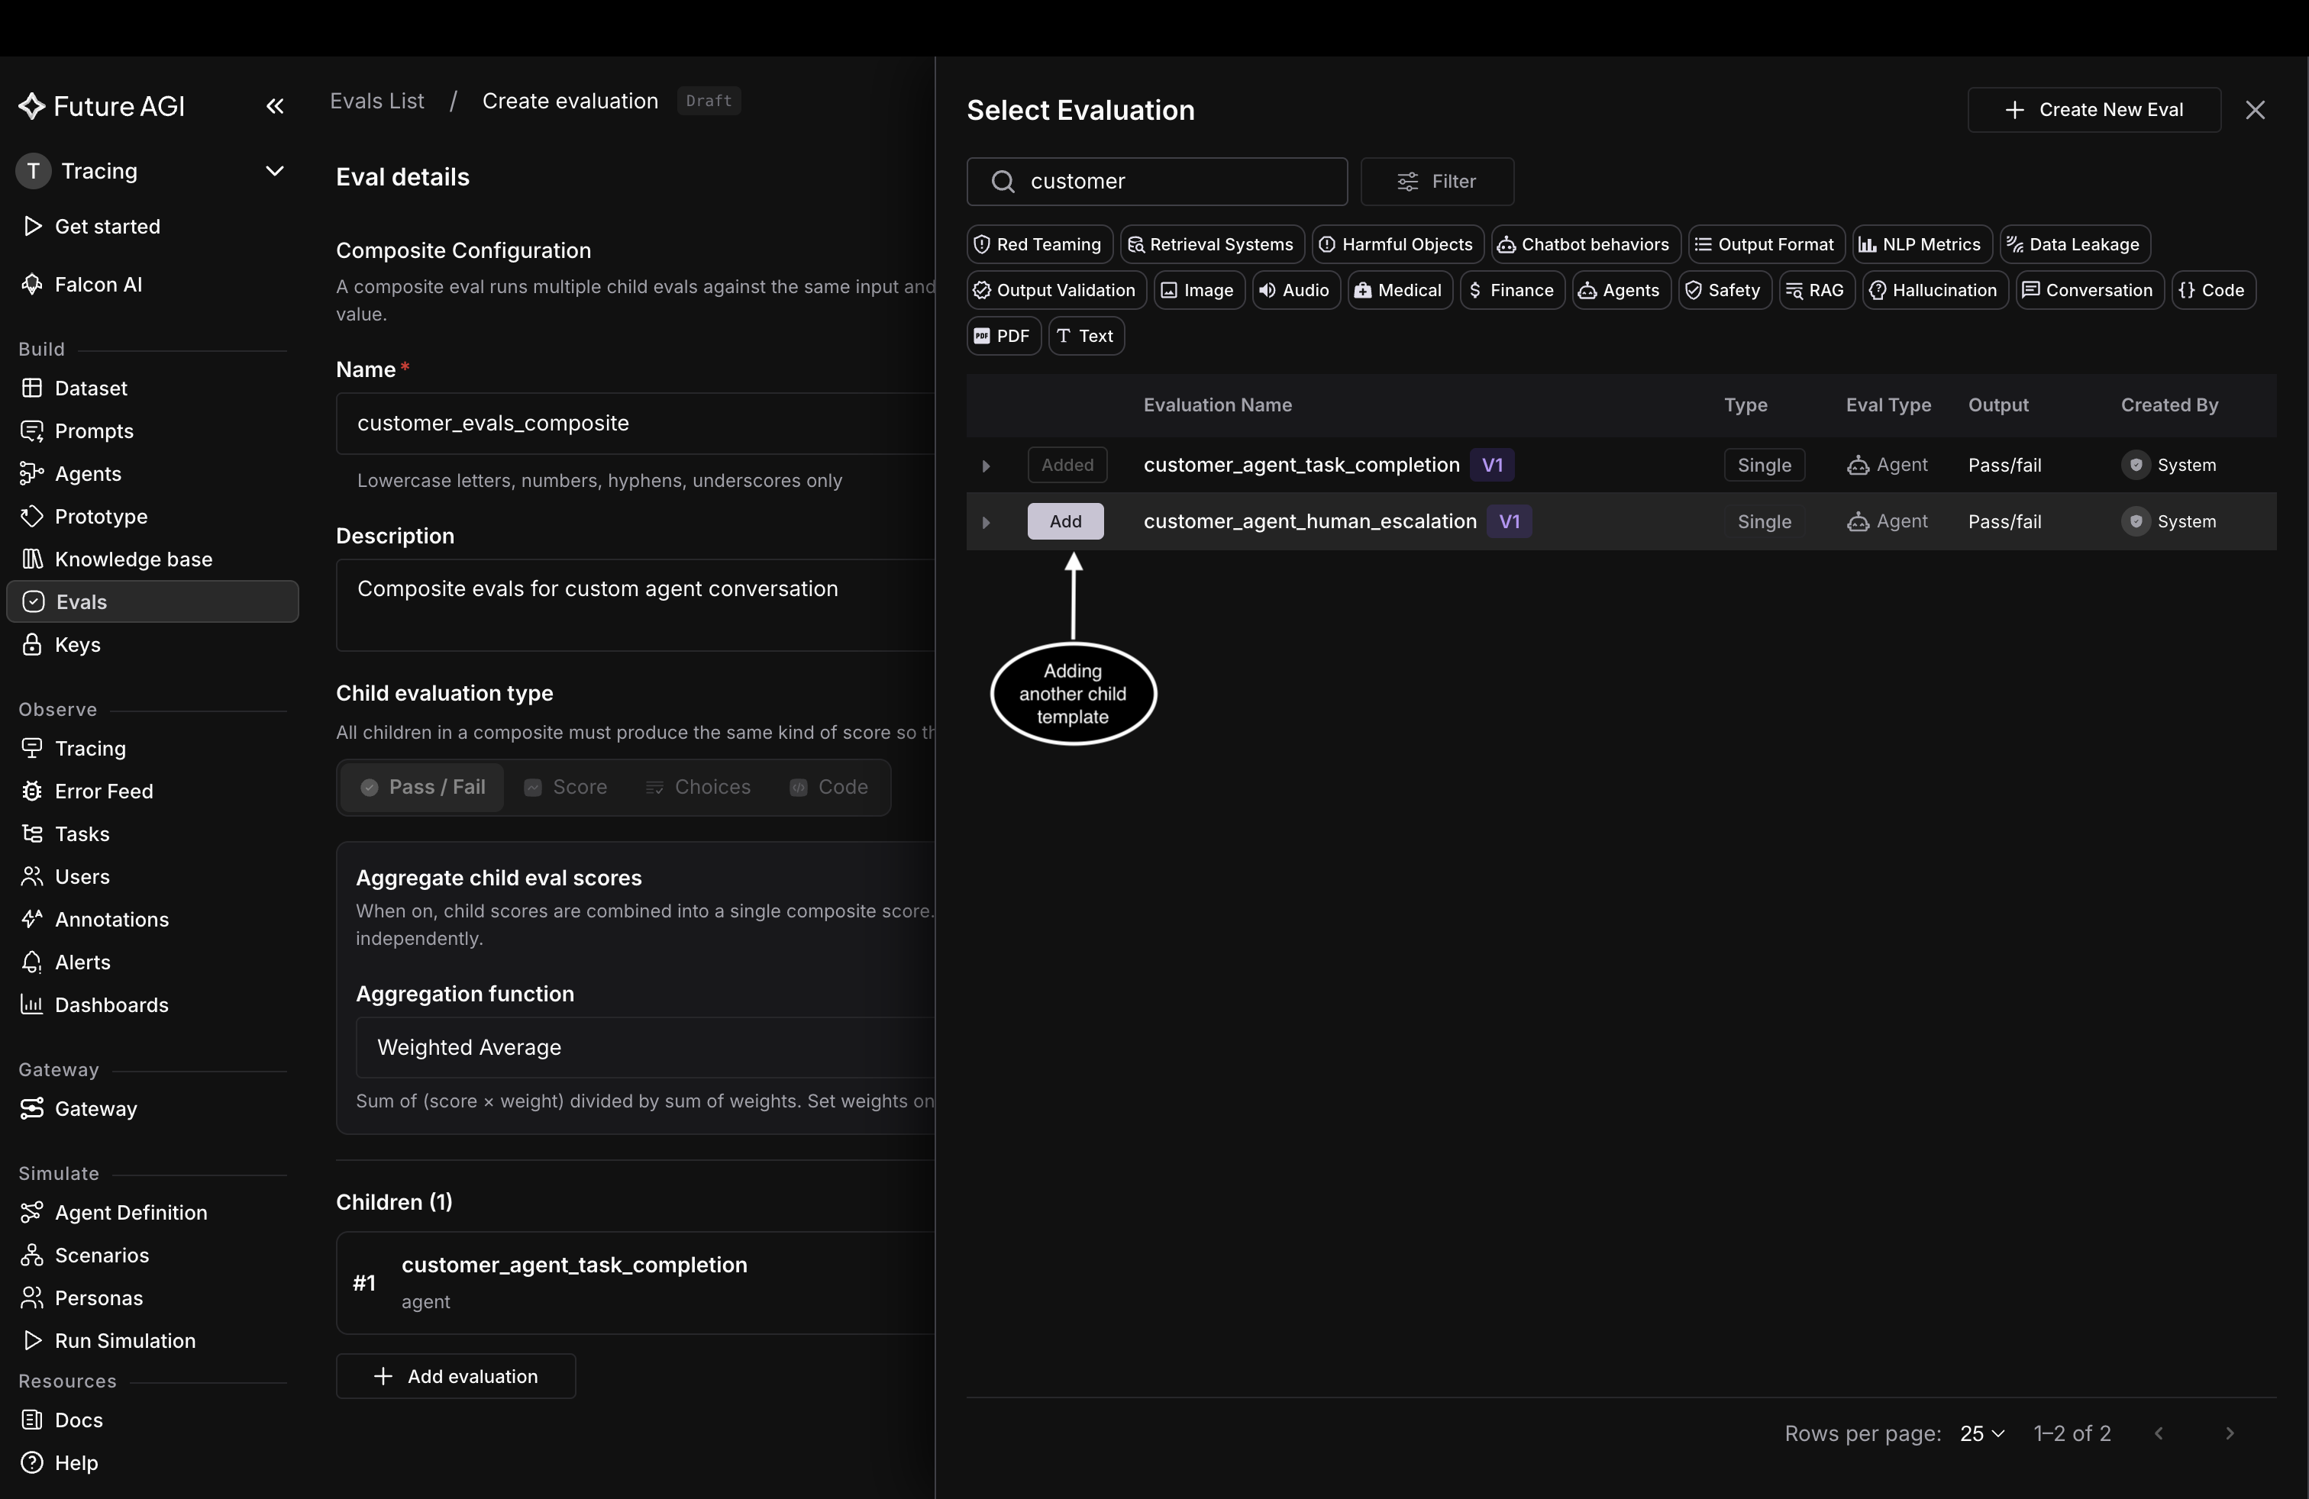Toggle Harmful Objects filter chip

[1398, 244]
